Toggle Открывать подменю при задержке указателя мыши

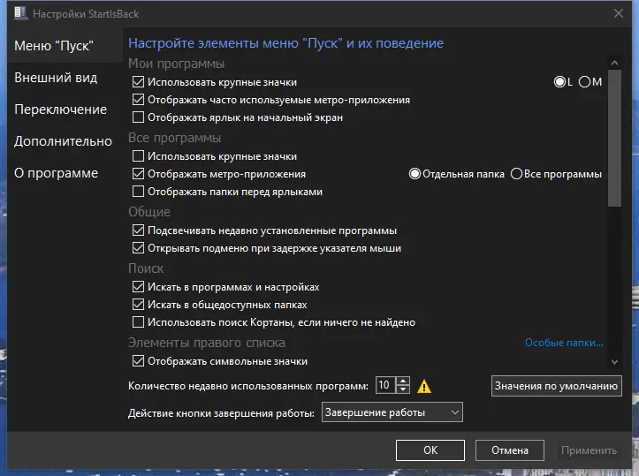[138, 248]
